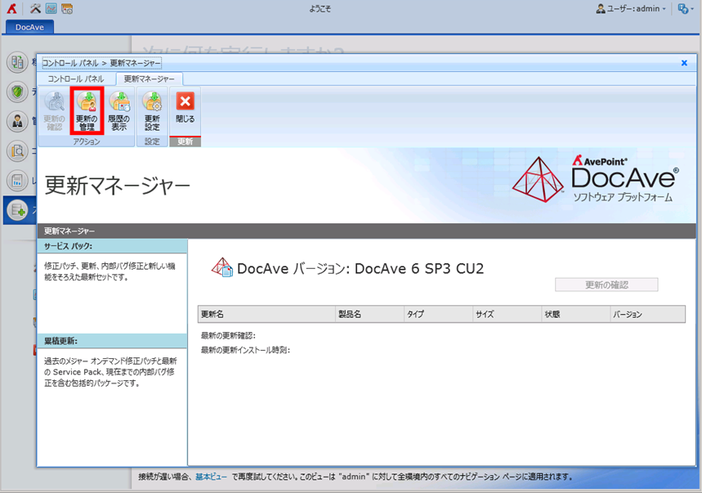Click the 製品名 column header

click(x=370, y=314)
